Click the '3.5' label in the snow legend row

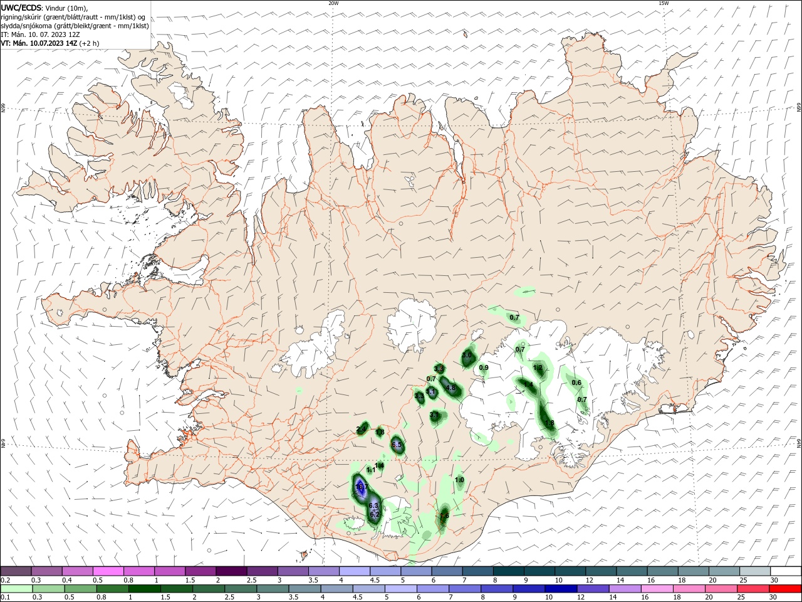click(313, 580)
